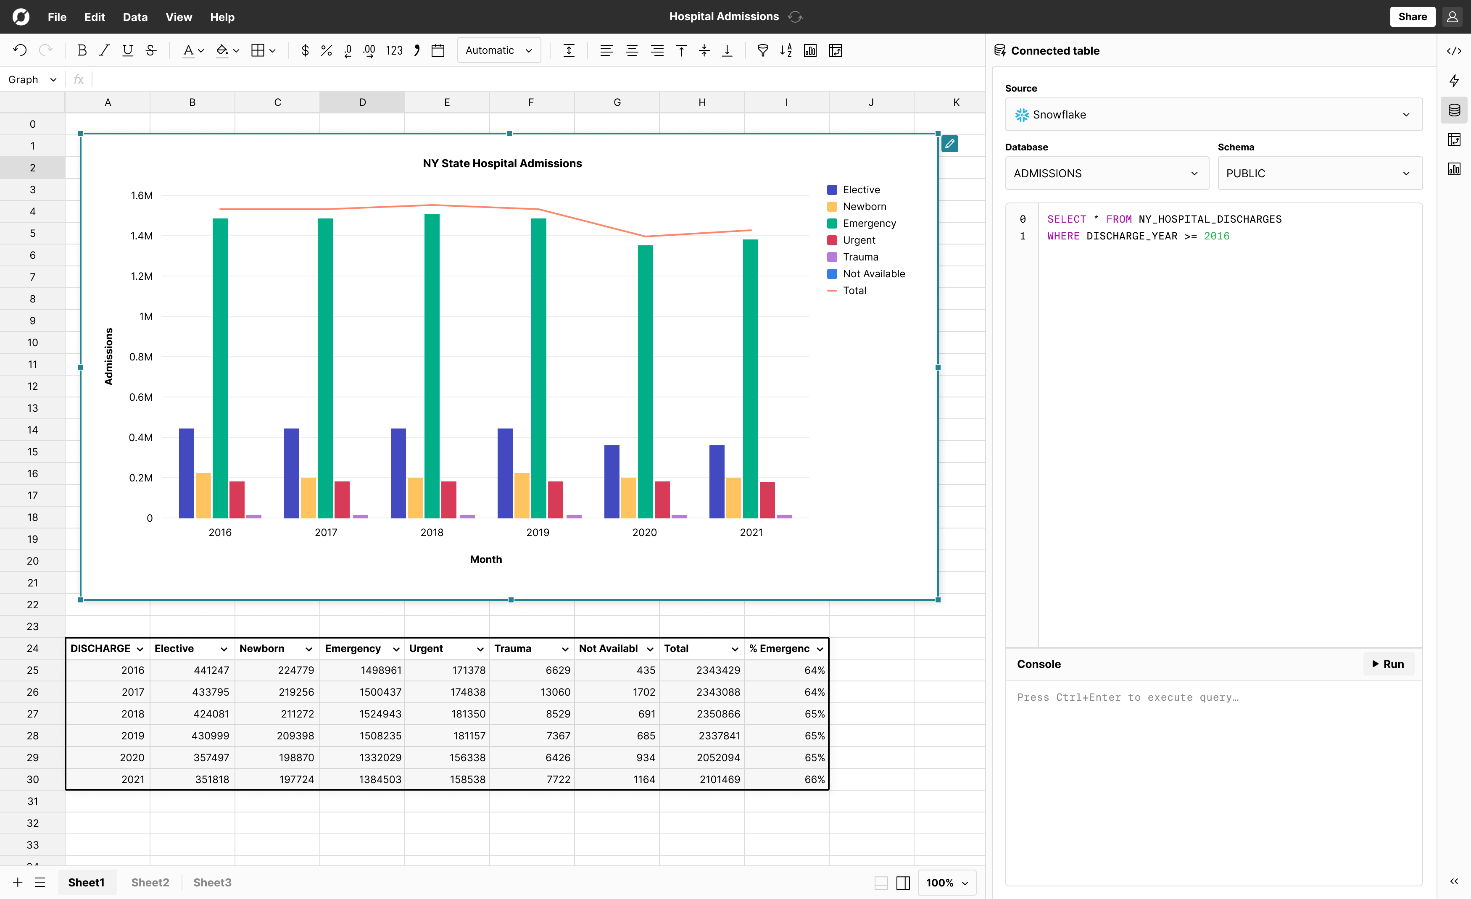Screen dimensions: 1471x899
Task: Insert a chart from the toolbar
Action: pos(810,50)
